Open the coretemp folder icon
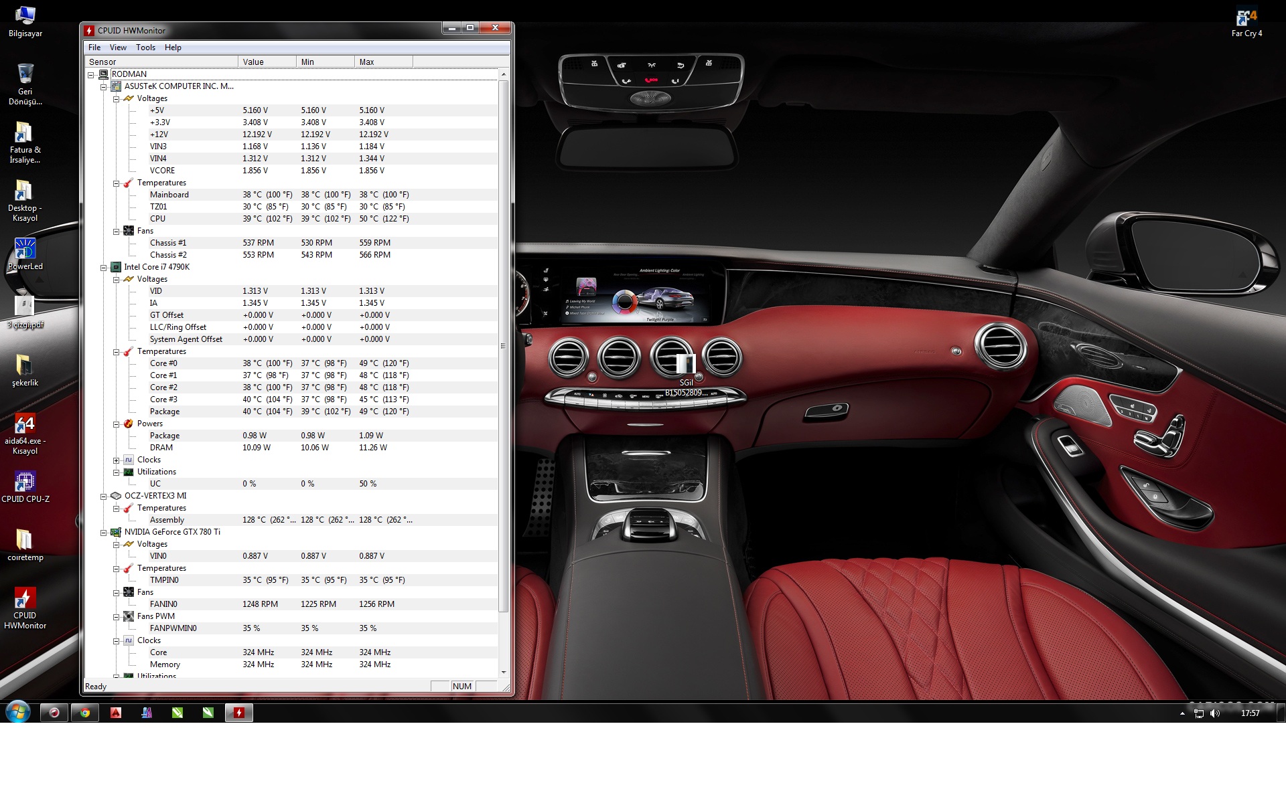Viewport: 1286px width, 803px height. click(x=25, y=540)
